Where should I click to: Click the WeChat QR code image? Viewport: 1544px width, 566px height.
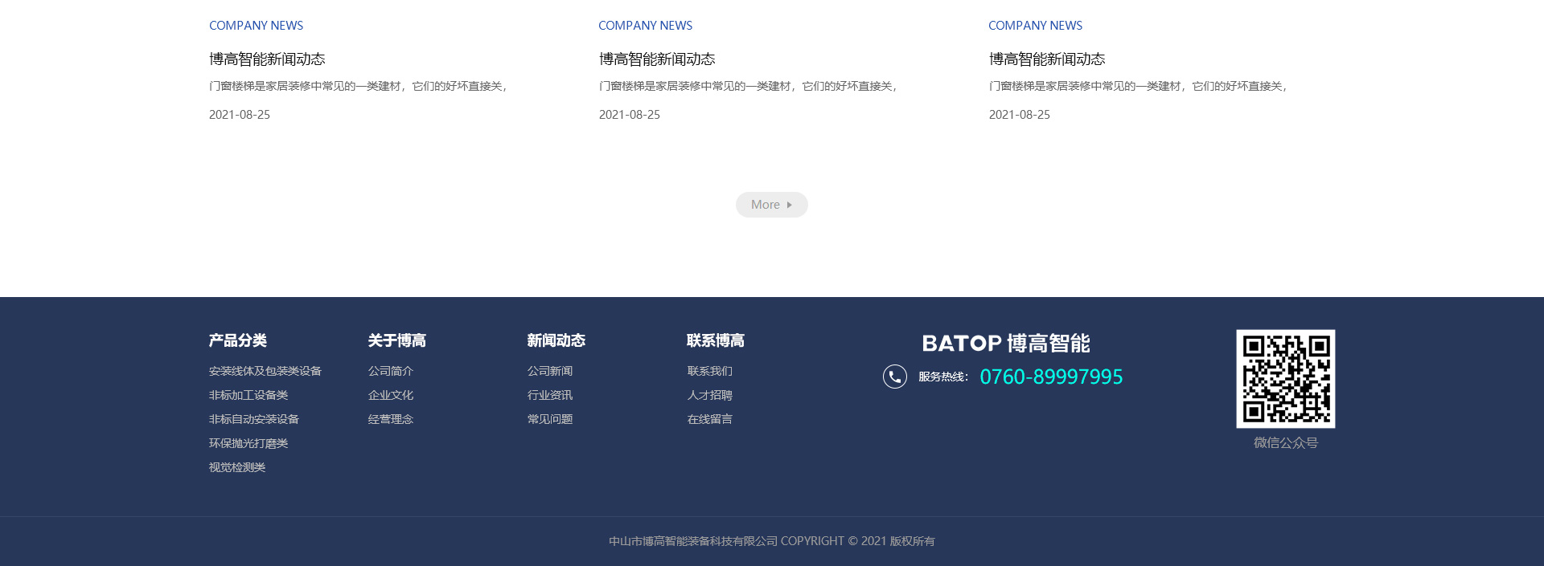coord(1285,378)
